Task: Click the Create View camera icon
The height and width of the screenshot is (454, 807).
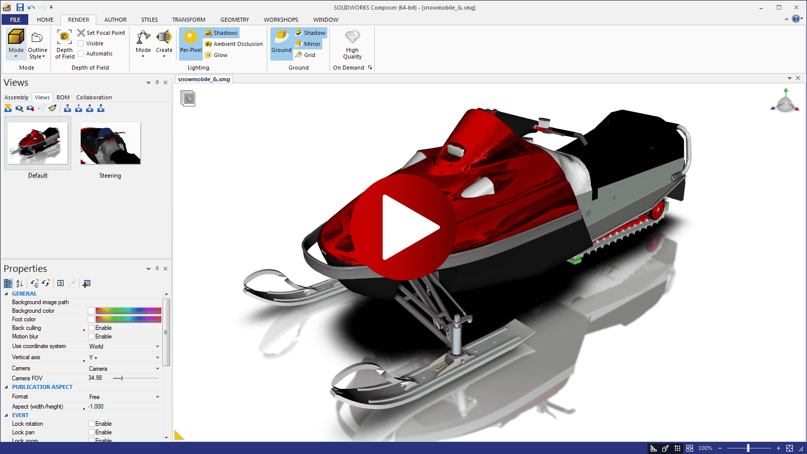Action: click(x=8, y=108)
